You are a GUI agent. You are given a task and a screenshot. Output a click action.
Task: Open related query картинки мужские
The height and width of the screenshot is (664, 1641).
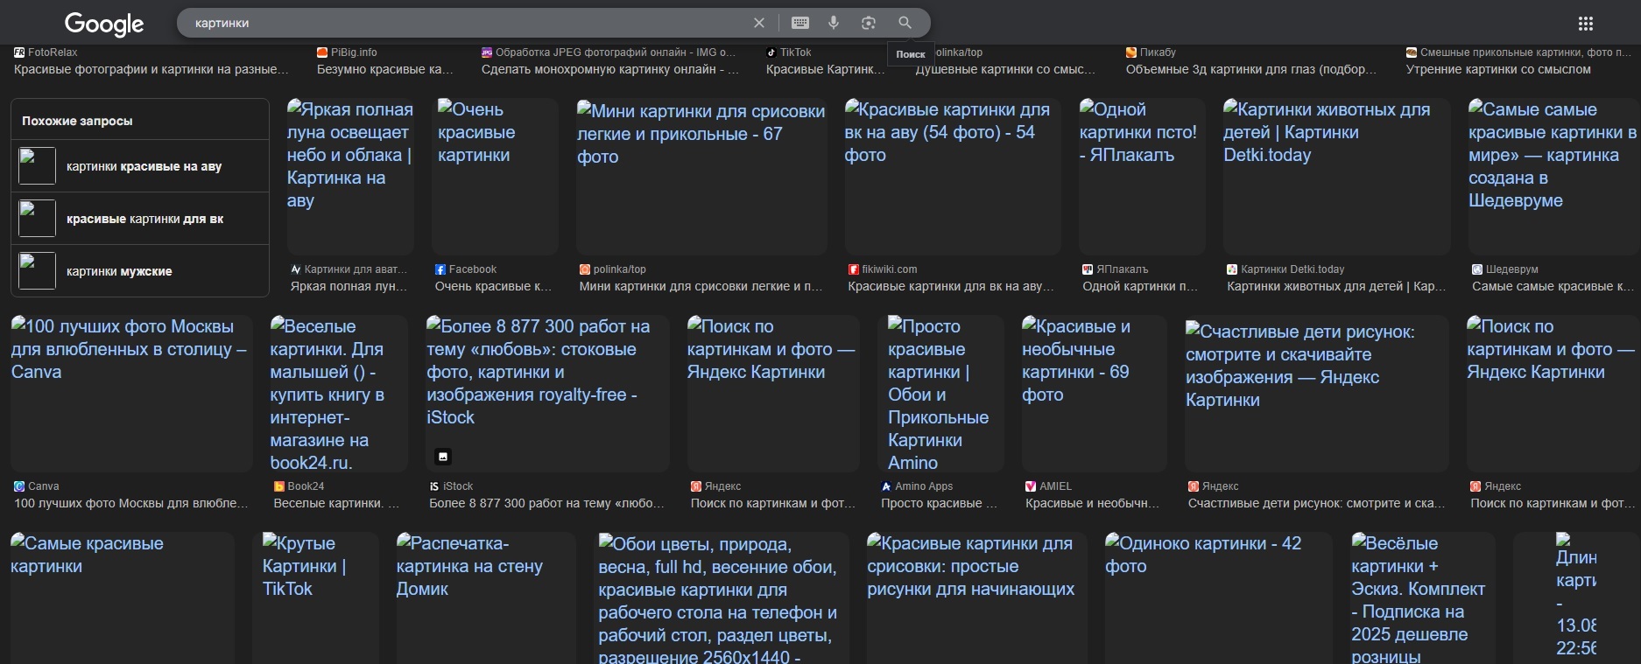(x=140, y=271)
